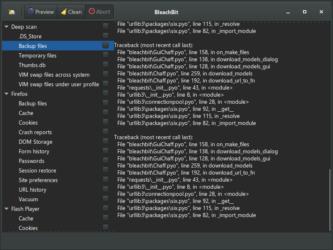This screenshot has width=333, height=250.
Task: Enable the Thumbs.db checkbox
Action: click(106, 64)
